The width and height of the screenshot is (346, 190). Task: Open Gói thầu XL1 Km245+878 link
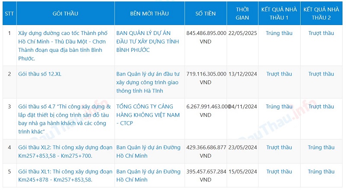tap(65, 175)
